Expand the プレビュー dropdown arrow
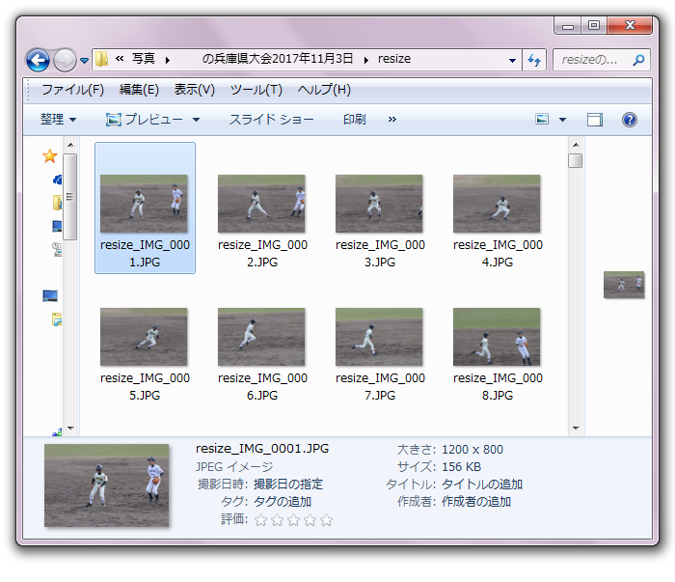The width and height of the screenshot is (675, 582). (x=197, y=120)
